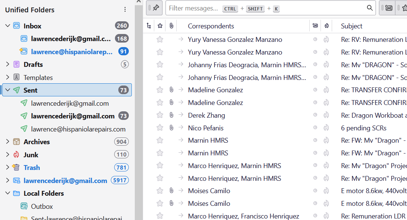The height and width of the screenshot is (220, 407).
Task: Sort by the star column header
Action: 160,26
